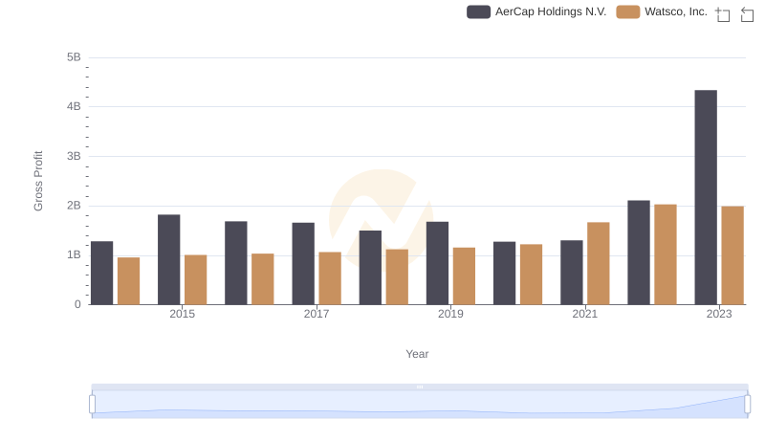
Task: Click the 4B y-axis label
Action: pos(74,107)
